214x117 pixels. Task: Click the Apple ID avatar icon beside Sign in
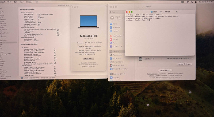(112, 18)
